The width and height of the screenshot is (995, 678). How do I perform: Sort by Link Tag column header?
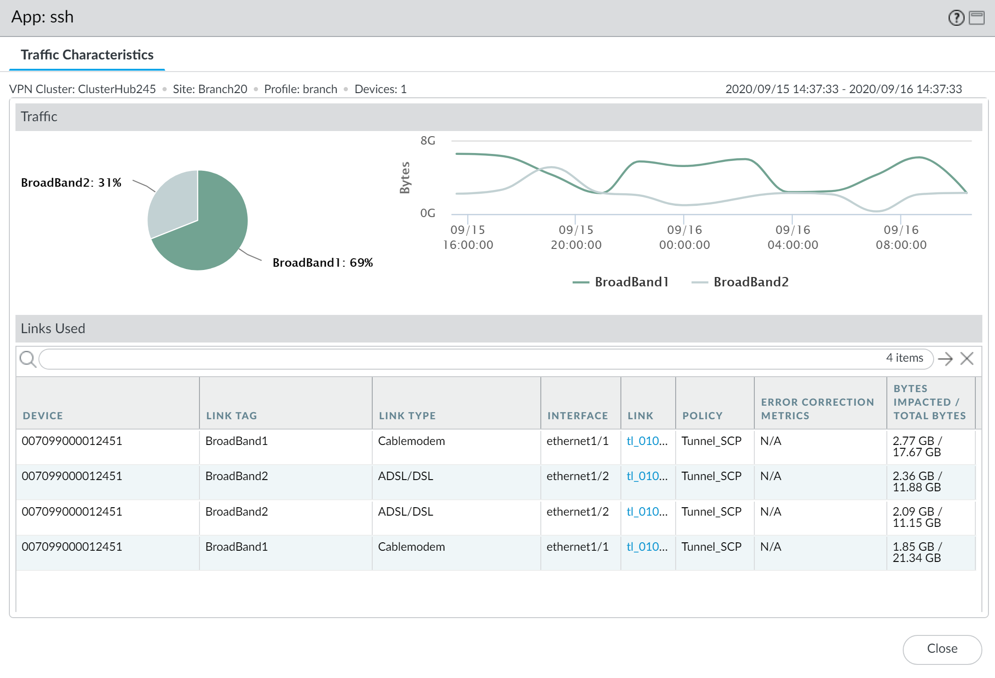point(231,416)
